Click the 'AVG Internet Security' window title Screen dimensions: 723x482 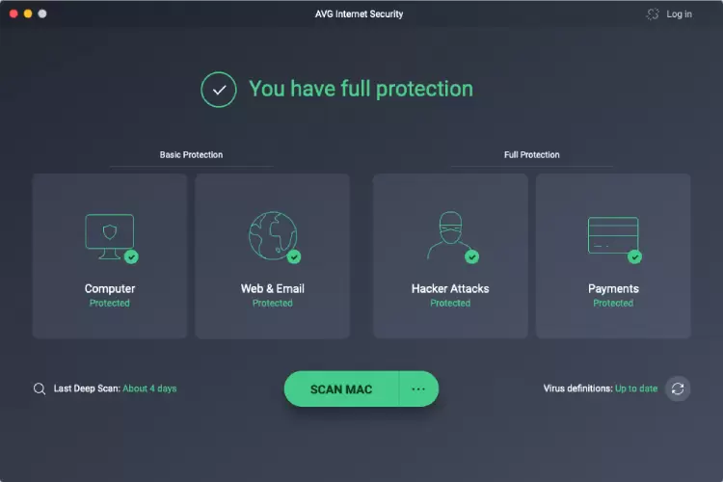[x=359, y=14]
